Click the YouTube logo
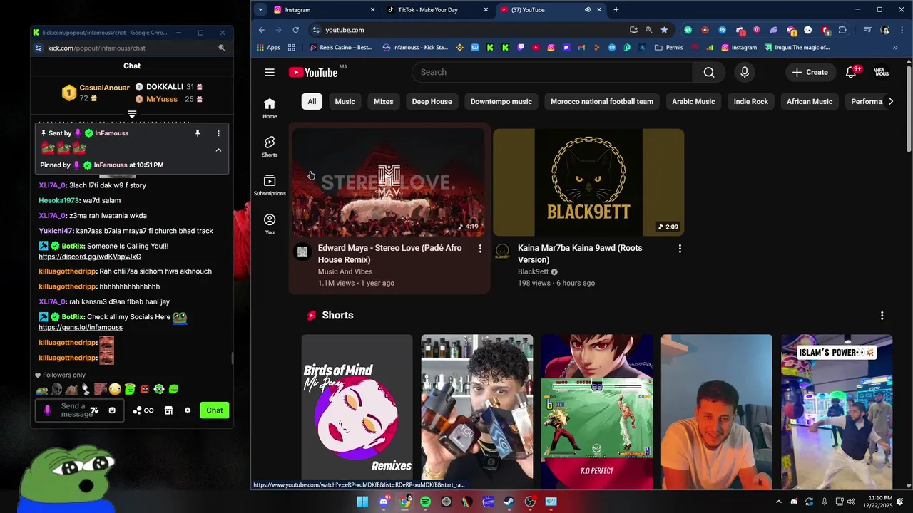The height and width of the screenshot is (513, 913). tap(313, 72)
